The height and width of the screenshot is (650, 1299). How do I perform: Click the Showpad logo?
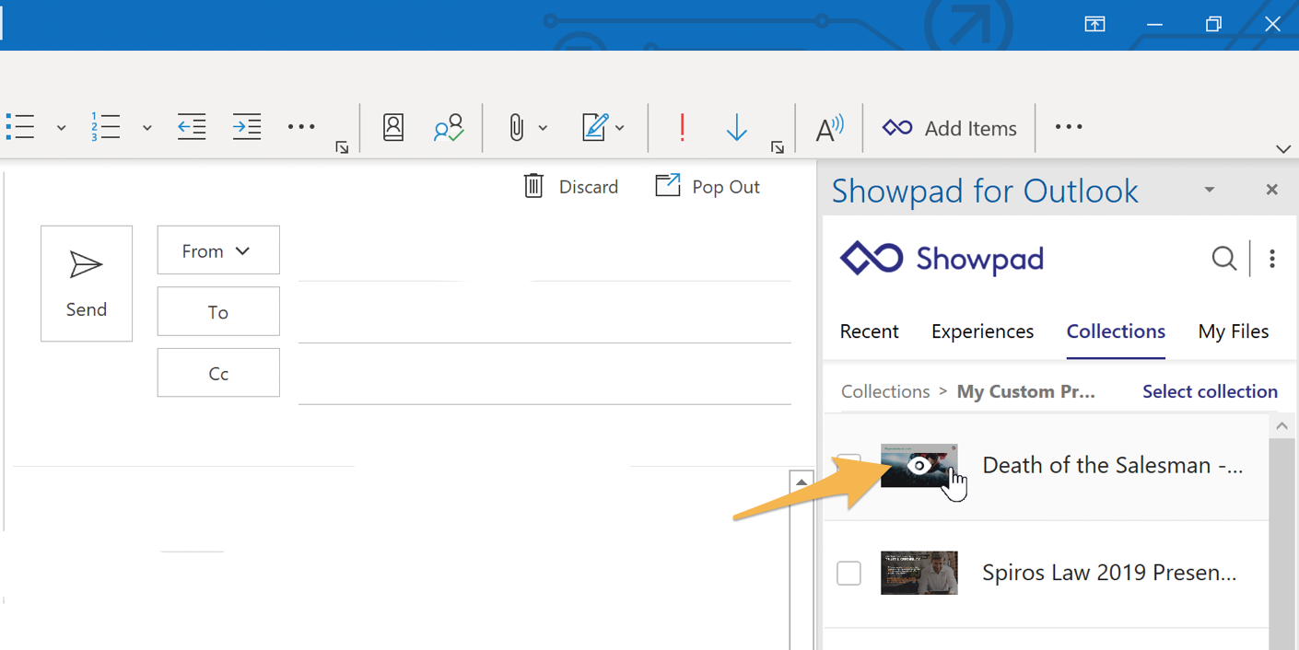point(942,259)
